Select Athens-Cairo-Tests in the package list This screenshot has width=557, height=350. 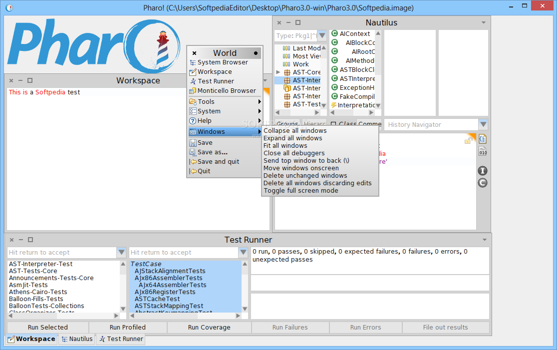[x=38, y=292]
